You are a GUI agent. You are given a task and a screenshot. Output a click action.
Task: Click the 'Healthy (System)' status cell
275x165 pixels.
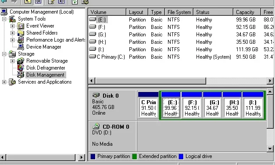[214, 57]
